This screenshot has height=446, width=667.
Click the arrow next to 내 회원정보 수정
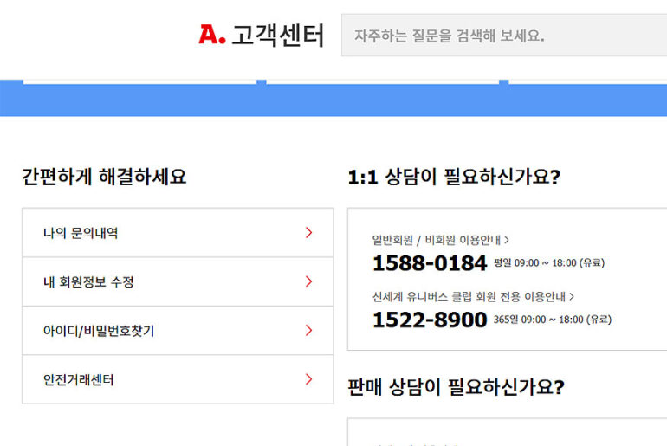pos(308,281)
